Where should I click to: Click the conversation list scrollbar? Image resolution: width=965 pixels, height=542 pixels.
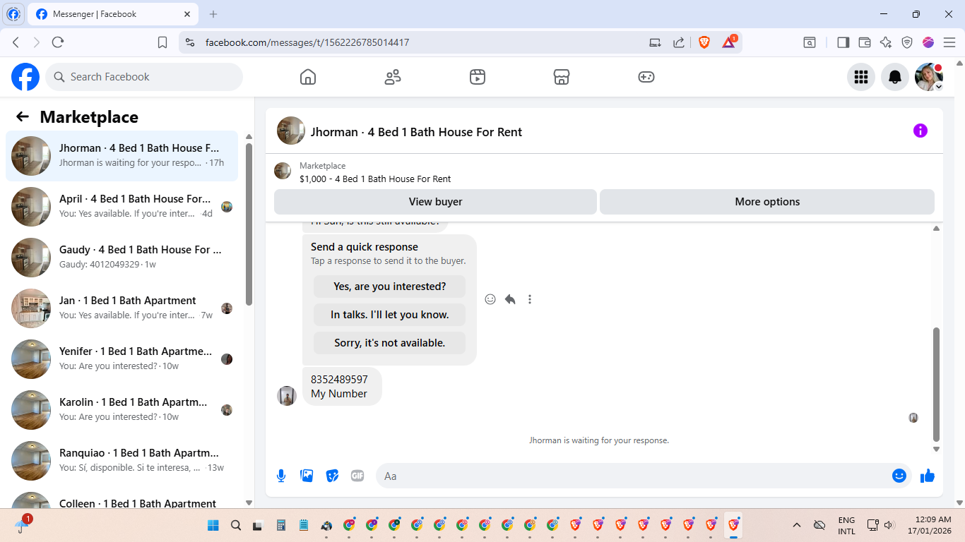coord(249,224)
